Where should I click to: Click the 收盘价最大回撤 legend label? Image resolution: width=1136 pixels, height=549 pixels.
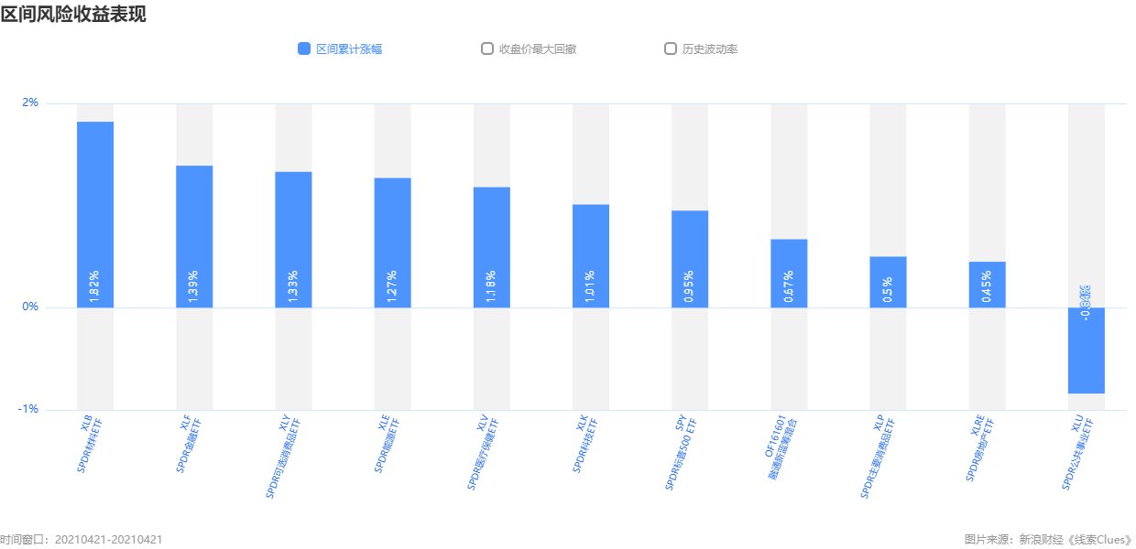pos(537,49)
